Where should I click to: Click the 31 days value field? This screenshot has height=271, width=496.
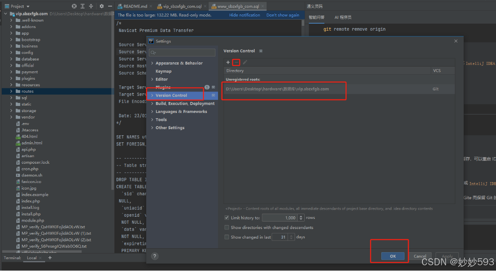[x=280, y=237]
